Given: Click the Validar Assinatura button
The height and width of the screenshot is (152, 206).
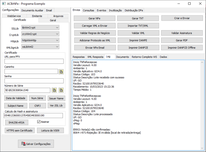Looking at the screenshot, I should 182,33.
